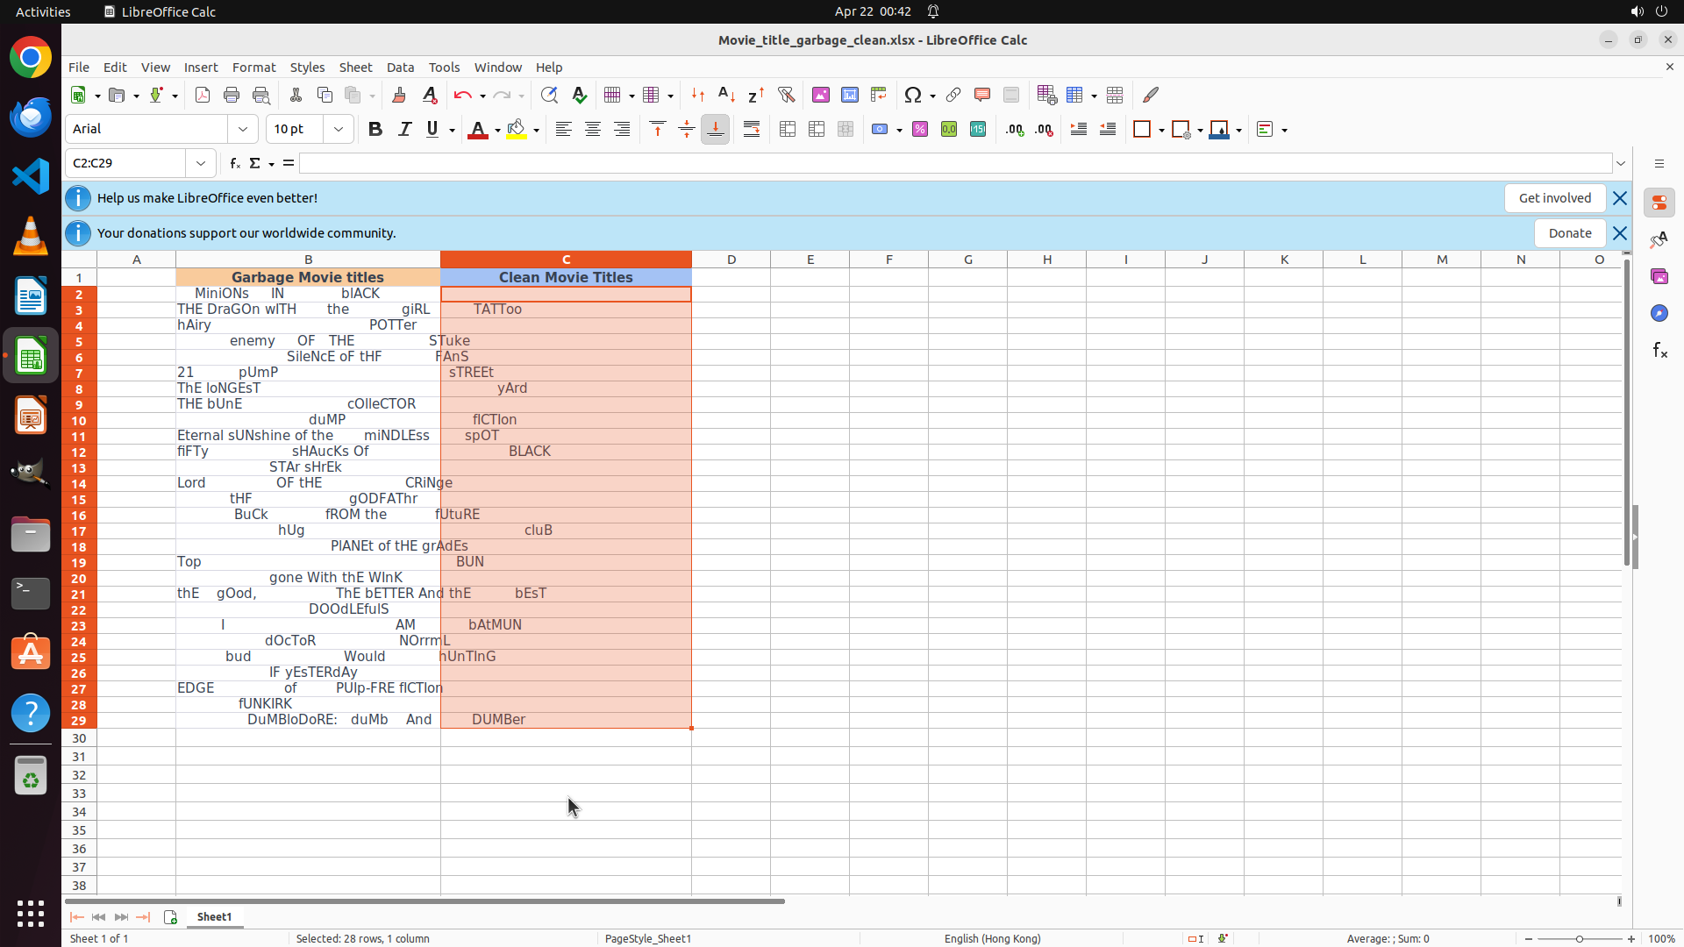Click the Clone Formatting paintbrush icon

pos(399,95)
